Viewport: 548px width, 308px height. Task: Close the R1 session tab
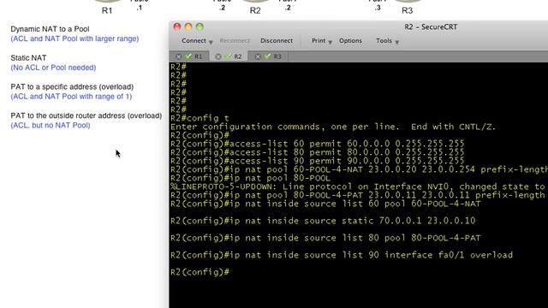(179, 56)
